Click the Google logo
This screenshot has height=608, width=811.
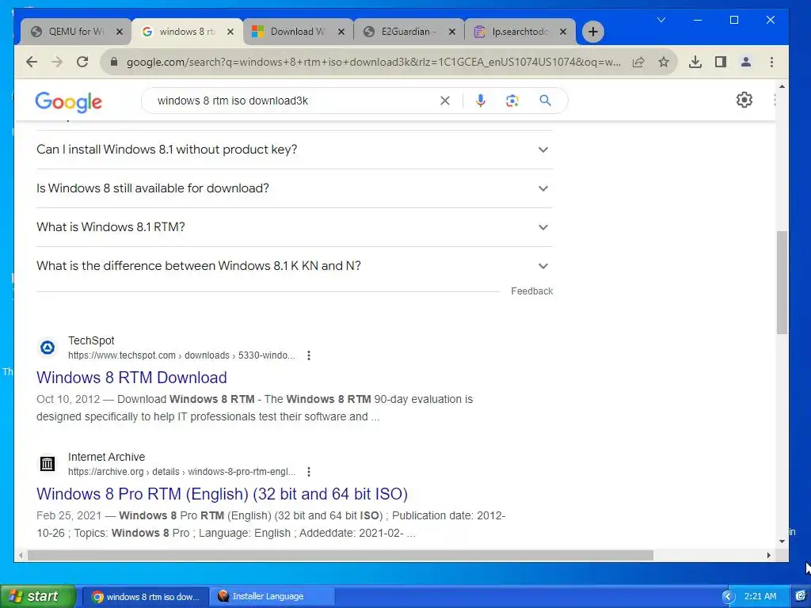click(x=68, y=102)
